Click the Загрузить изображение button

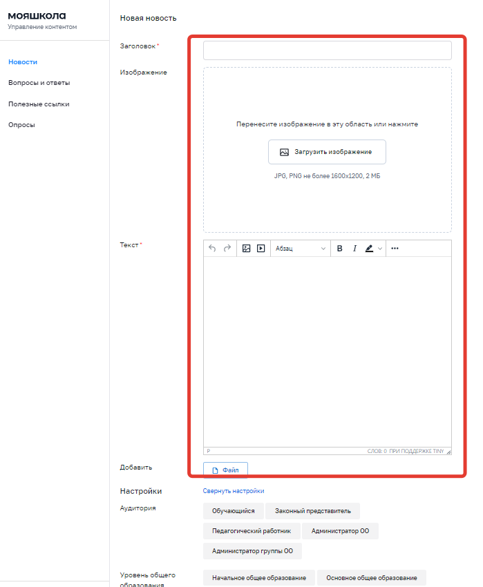tap(327, 152)
